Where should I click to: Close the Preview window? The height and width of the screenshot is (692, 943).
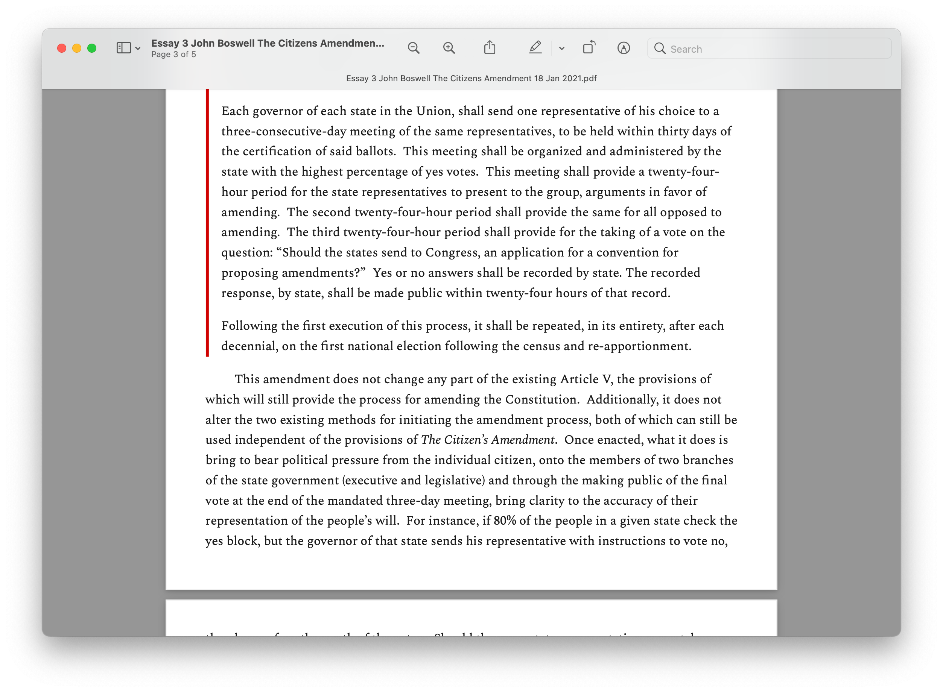tap(62, 48)
